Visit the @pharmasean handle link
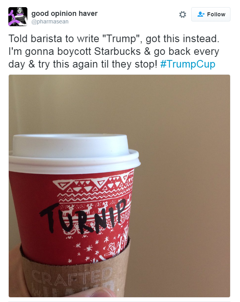This screenshot has height=302, width=240. (50, 21)
